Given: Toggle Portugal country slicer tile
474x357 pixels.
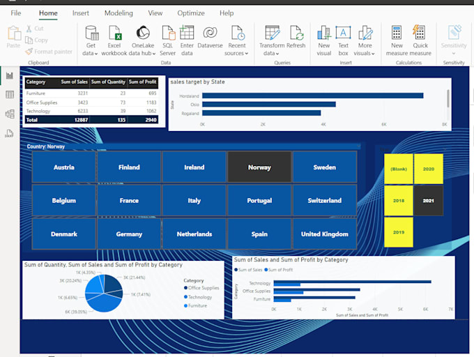Looking at the screenshot, I should pos(259,200).
